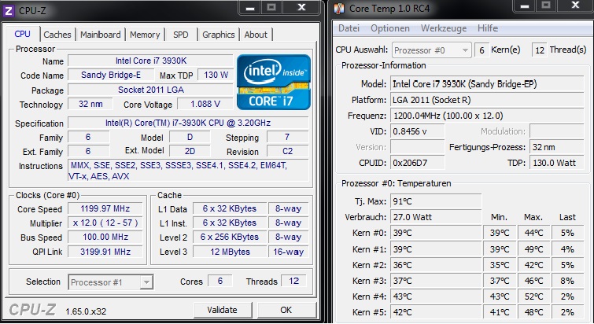
Task: Click the QPI Link value 3199.91 MHz
Action: (105, 252)
